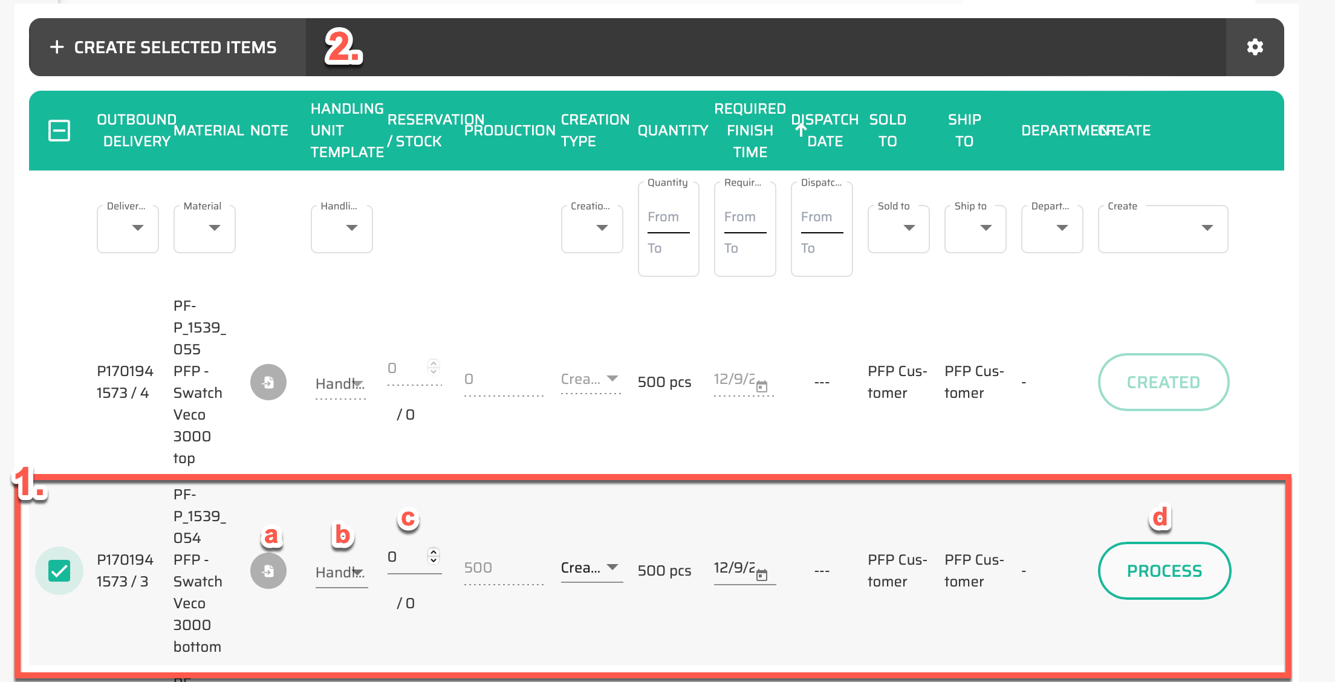
Task: Click the note icon in the P1701941573 / 4 row
Action: click(x=268, y=382)
